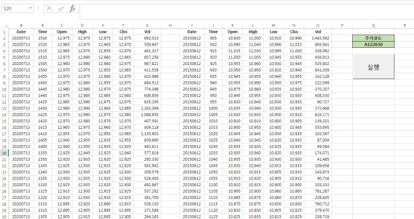The image size is (414, 219).
Task: Select volume cell 238,719
Action: pyautogui.click(x=318, y=217)
